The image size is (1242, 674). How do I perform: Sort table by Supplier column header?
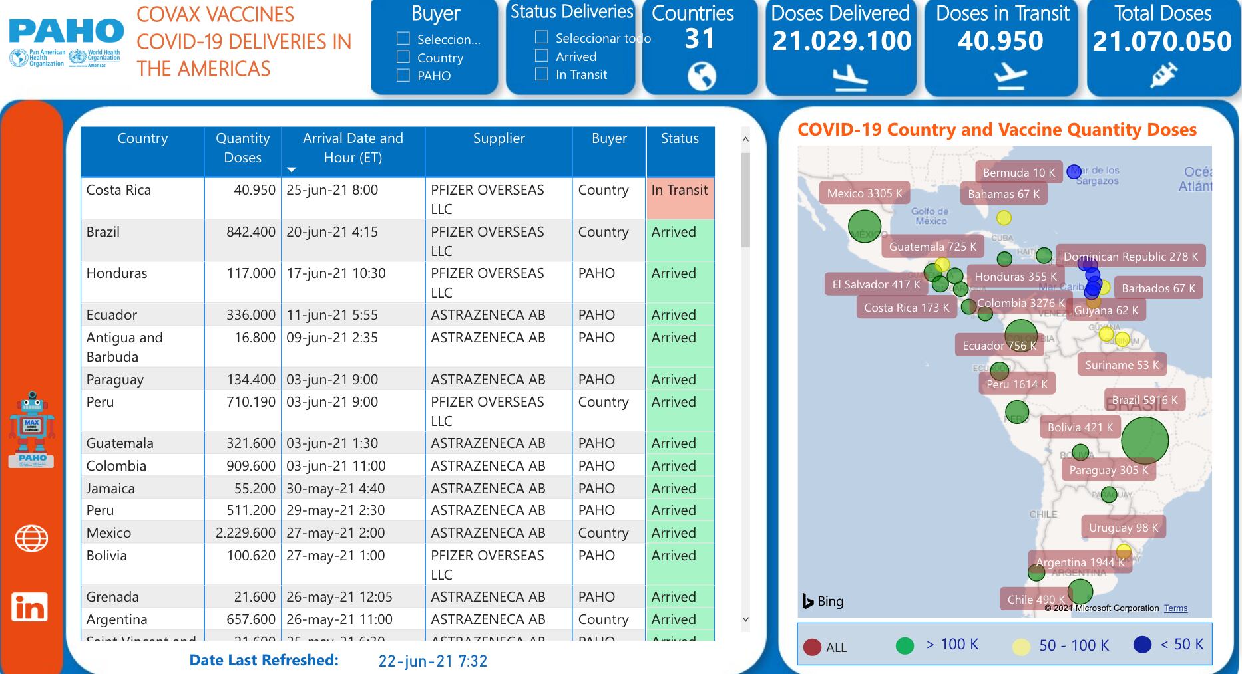499,138
